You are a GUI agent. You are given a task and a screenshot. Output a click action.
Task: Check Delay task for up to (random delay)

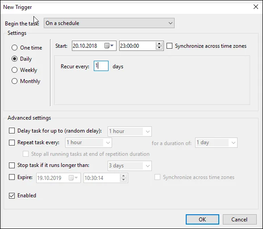pyautogui.click(x=12, y=131)
